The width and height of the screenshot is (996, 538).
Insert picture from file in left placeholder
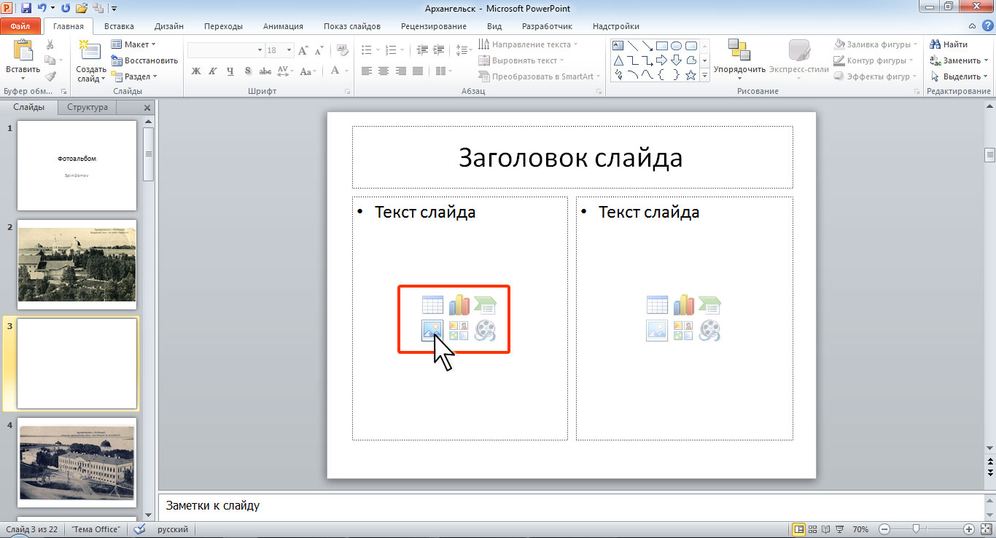coord(432,331)
